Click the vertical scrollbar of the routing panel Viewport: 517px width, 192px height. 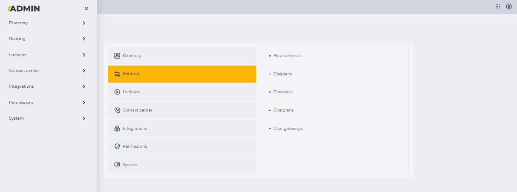click(408, 110)
